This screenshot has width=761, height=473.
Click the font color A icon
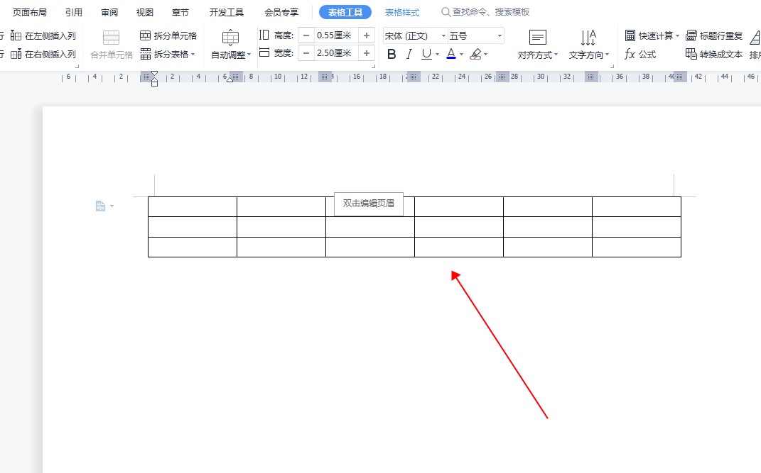coord(451,54)
